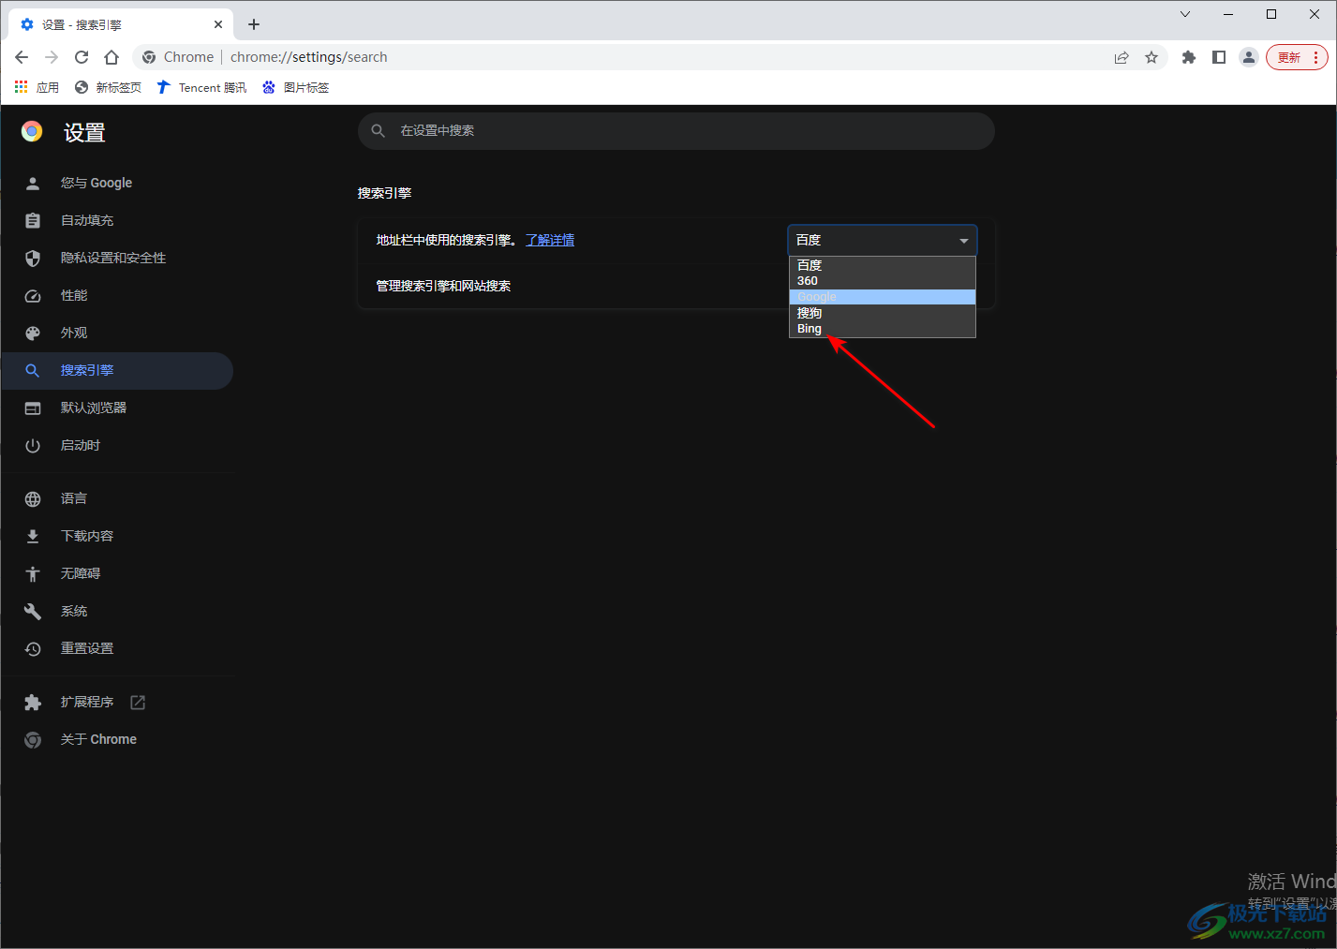
Task: Open the 系统 system section
Action: 117,611
